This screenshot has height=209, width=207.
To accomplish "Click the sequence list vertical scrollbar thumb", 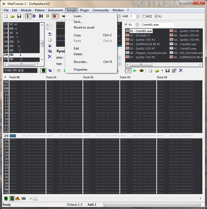I will point(42,44).
